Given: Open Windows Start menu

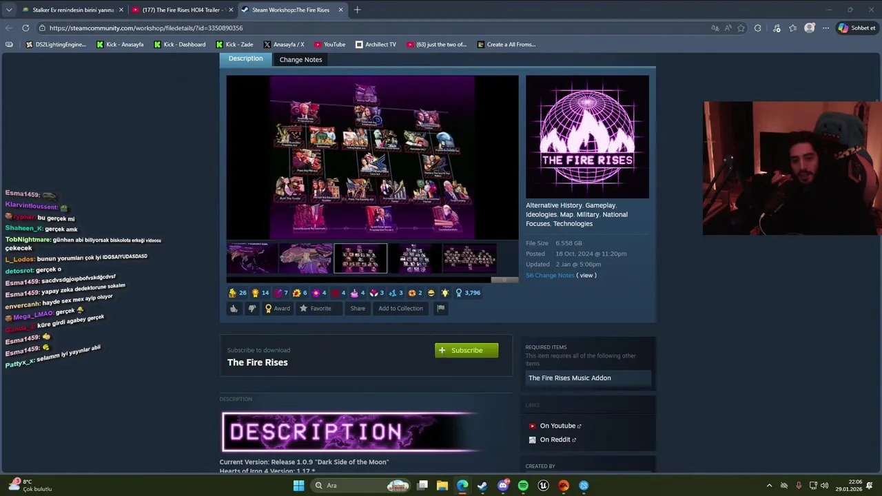Looking at the screenshot, I should click(x=298, y=486).
